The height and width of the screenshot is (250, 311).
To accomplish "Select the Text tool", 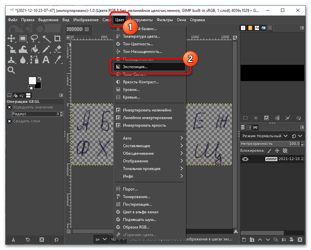I will (x=46, y=60).
